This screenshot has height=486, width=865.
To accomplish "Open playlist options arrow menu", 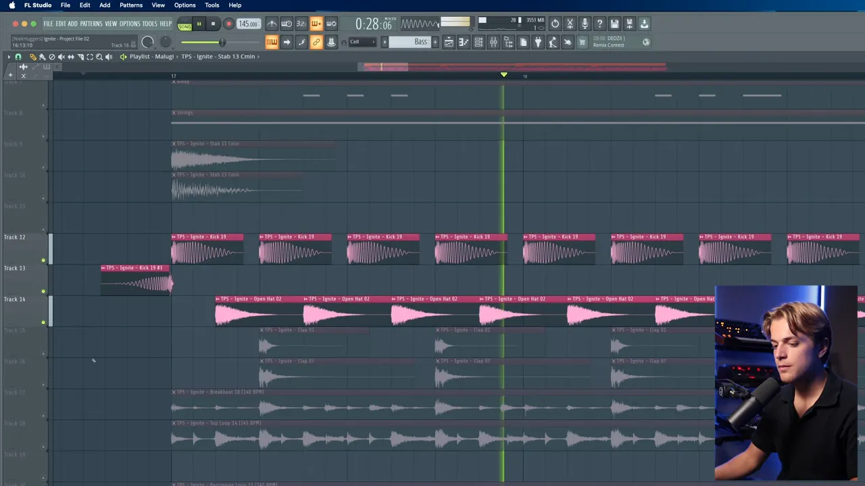I will 9,57.
